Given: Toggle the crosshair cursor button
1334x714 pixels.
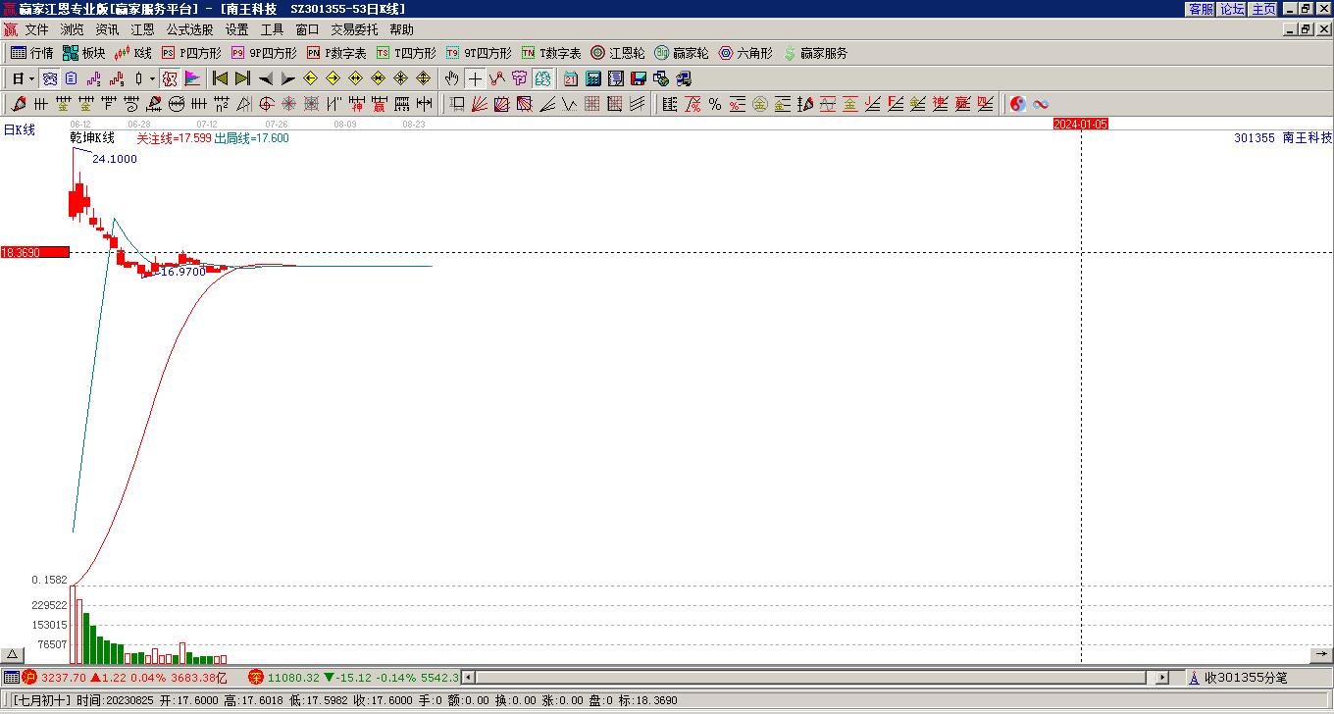Looking at the screenshot, I should (475, 78).
